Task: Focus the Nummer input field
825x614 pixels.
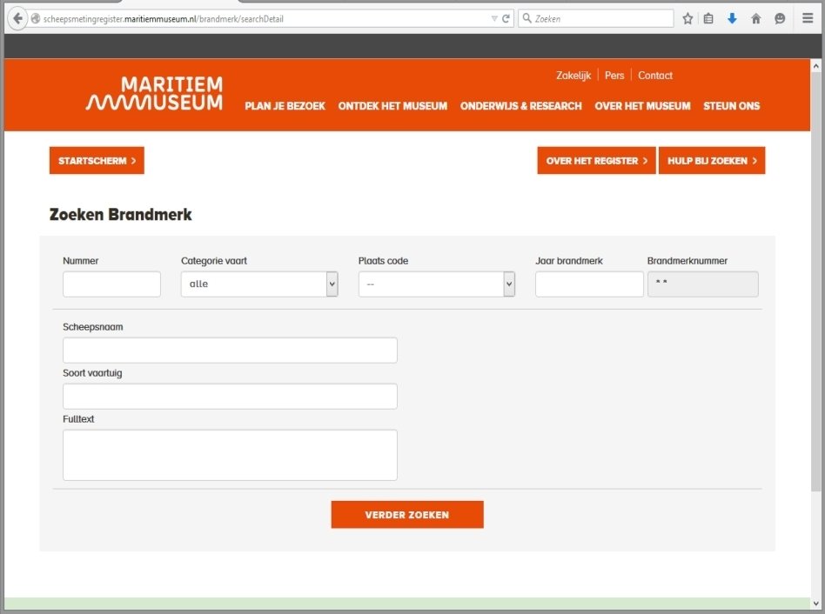Action: tap(111, 284)
